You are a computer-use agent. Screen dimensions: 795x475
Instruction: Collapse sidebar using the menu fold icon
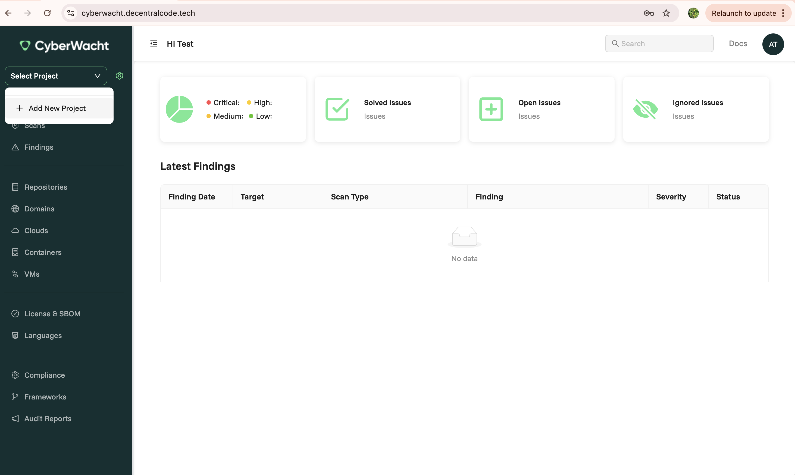click(154, 43)
